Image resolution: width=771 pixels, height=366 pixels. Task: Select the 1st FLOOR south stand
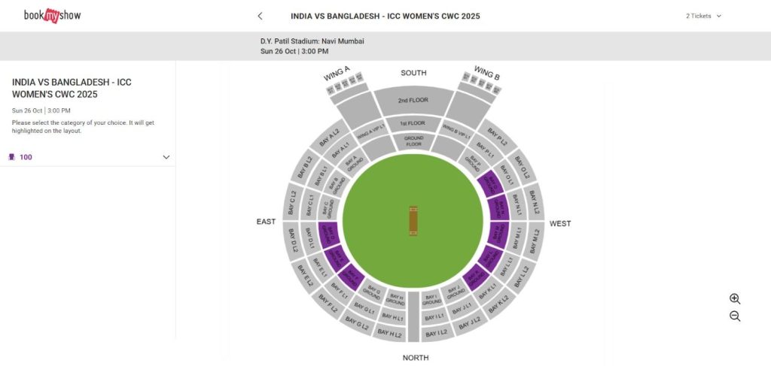tap(413, 123)
